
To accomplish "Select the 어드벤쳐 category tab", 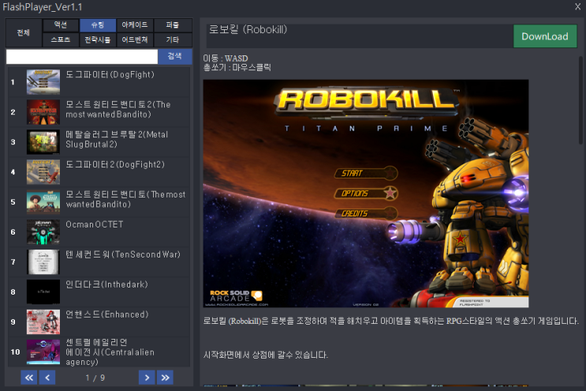I will 135,39.
